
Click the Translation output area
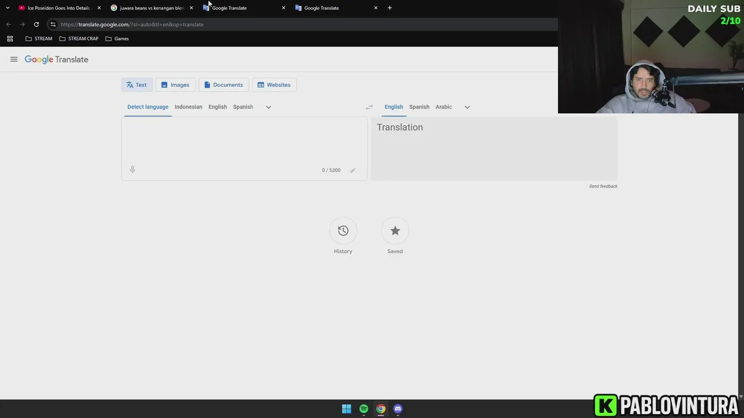coord(494,149)
